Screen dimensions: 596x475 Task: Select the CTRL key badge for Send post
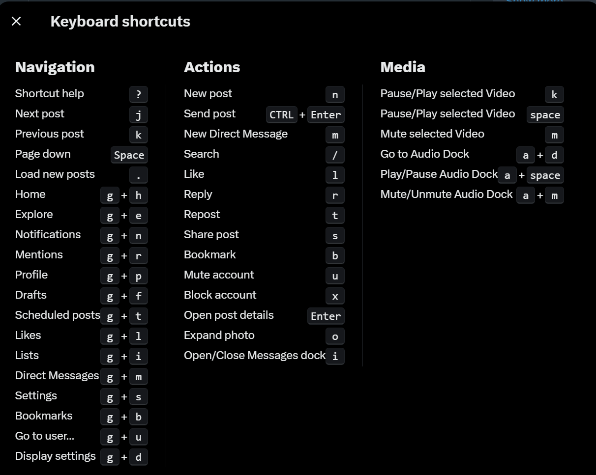(281, 114)
